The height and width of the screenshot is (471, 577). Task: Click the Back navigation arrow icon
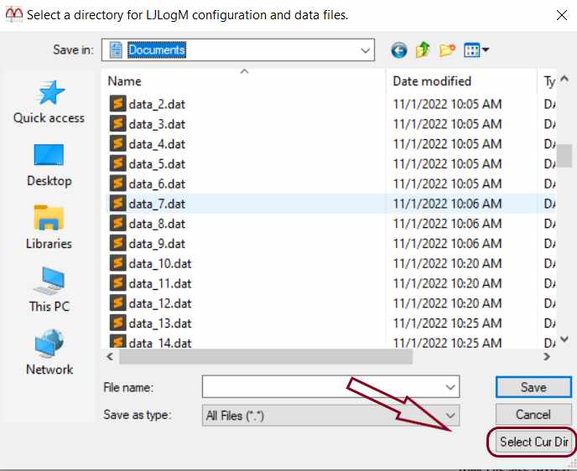[x=398, y=50]
